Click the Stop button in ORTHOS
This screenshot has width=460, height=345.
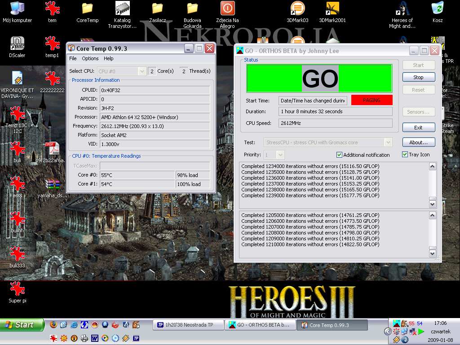pos(418,77)
